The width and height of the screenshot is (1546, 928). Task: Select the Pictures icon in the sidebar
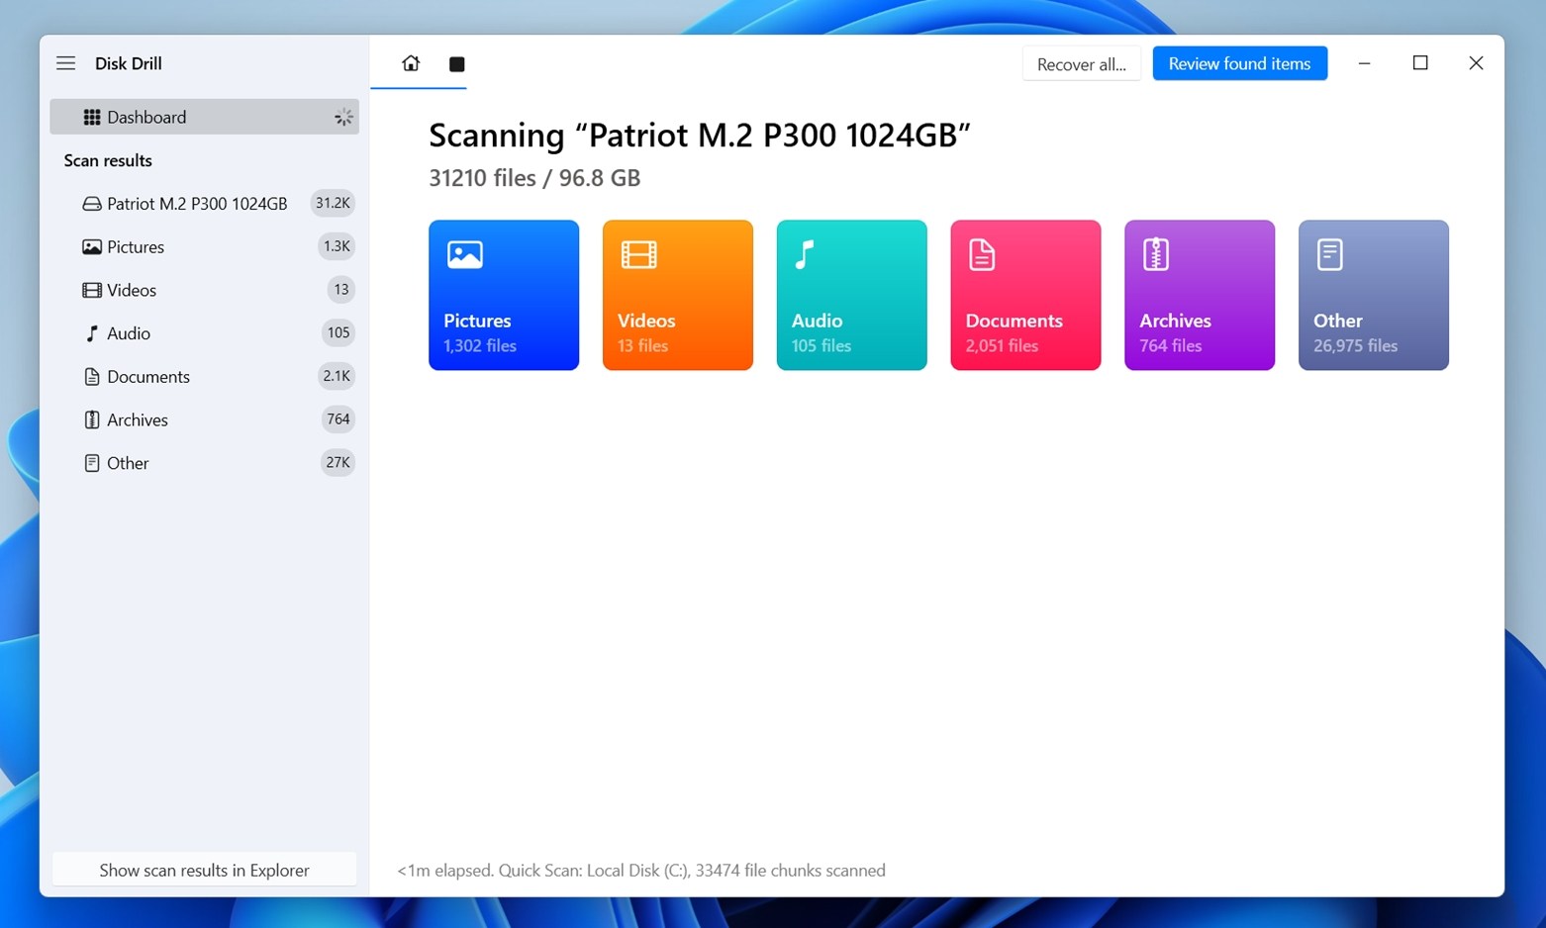[x=92, y=246]
